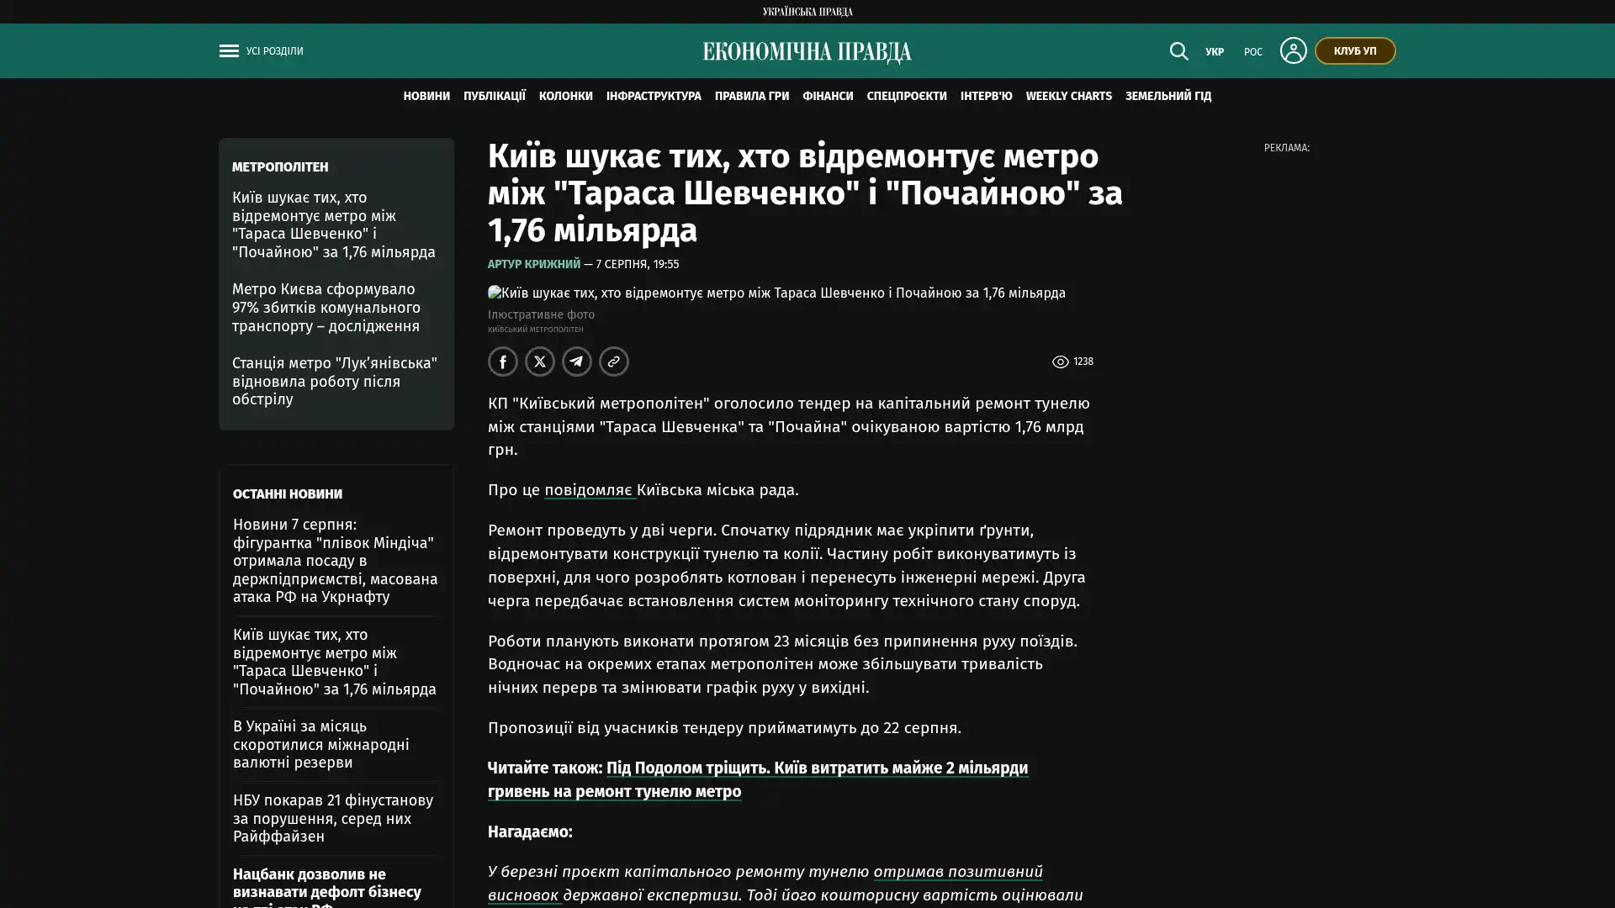Open the Інтерв'ю menu section
This screenshot has height=908, width=1615.
(987, 96)
